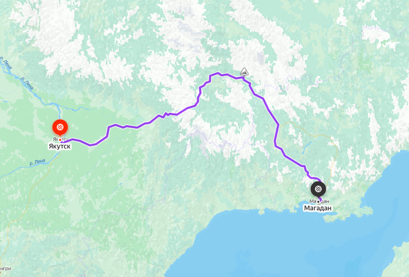This screenshot has width=409, height=277.
Task: Click the small grey Якутск label behind pin
Action: [x=61, y=139]
